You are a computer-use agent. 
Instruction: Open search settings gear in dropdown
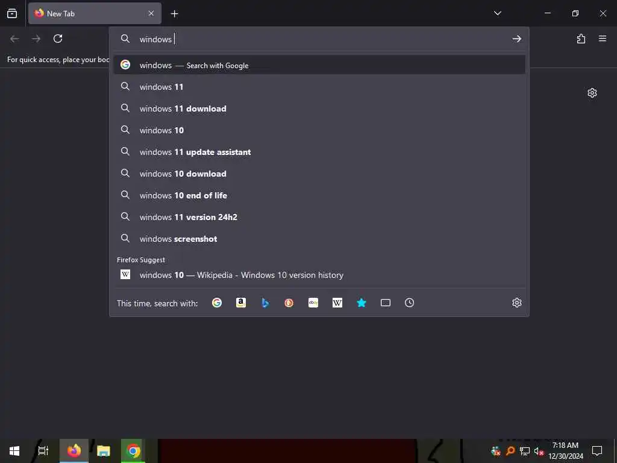(516, 303)
